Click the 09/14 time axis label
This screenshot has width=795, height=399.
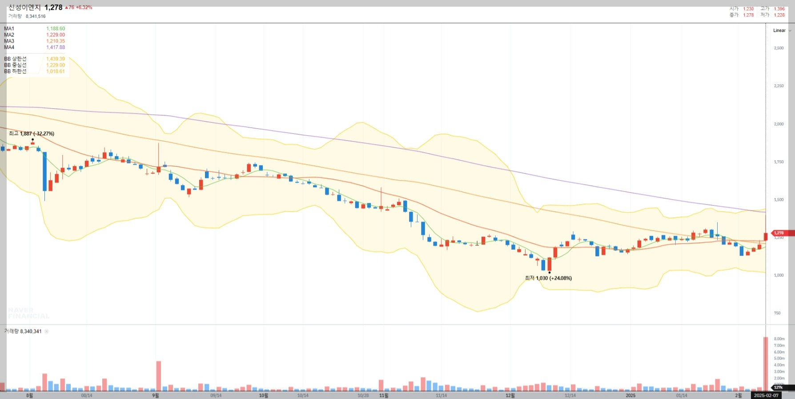[216, 395]
